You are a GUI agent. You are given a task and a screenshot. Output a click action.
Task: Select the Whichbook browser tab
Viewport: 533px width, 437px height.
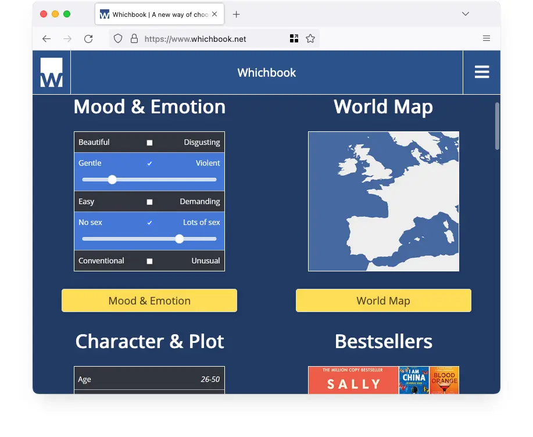[x=159, y=15]
